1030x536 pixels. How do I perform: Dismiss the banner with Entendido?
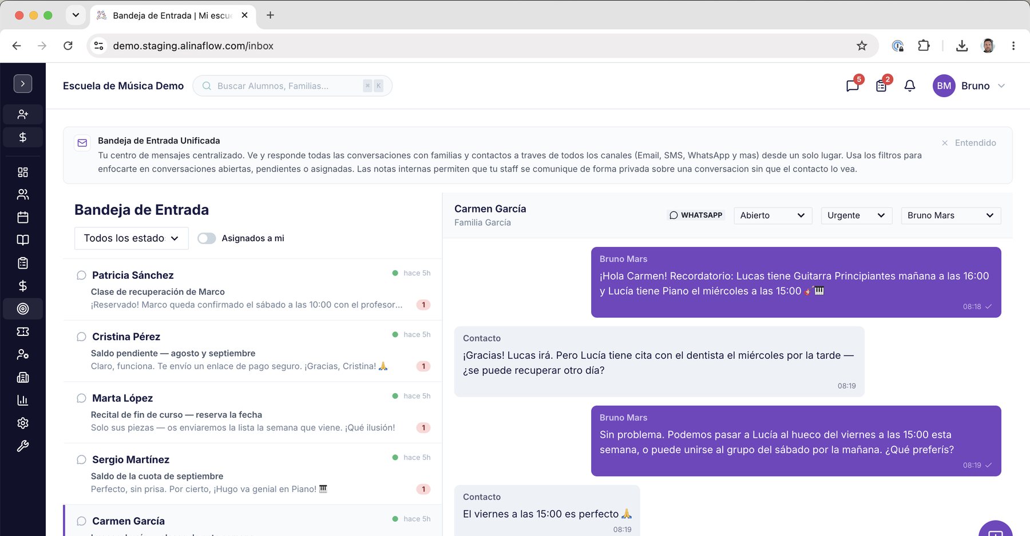tap(969, 143)
